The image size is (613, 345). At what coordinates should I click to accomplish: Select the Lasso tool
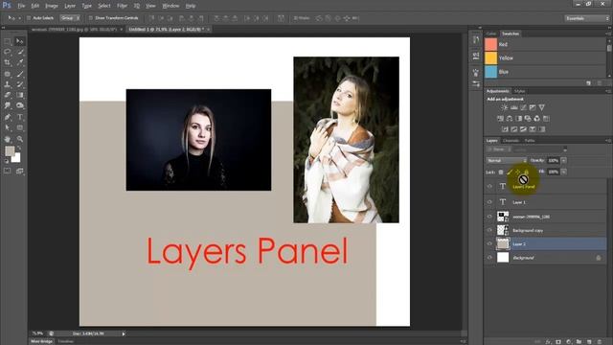click(x=8, y=52)
